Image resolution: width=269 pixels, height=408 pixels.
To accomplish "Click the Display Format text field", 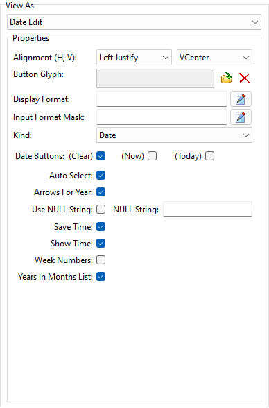I will click(x=162, y=99).
